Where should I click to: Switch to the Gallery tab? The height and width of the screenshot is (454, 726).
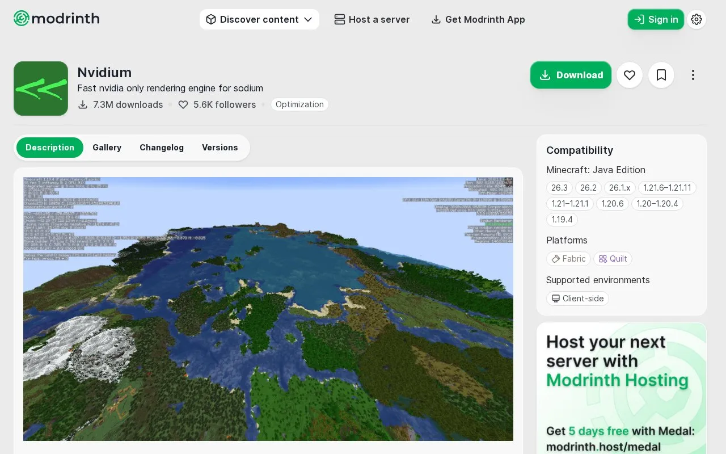[107, 148]
